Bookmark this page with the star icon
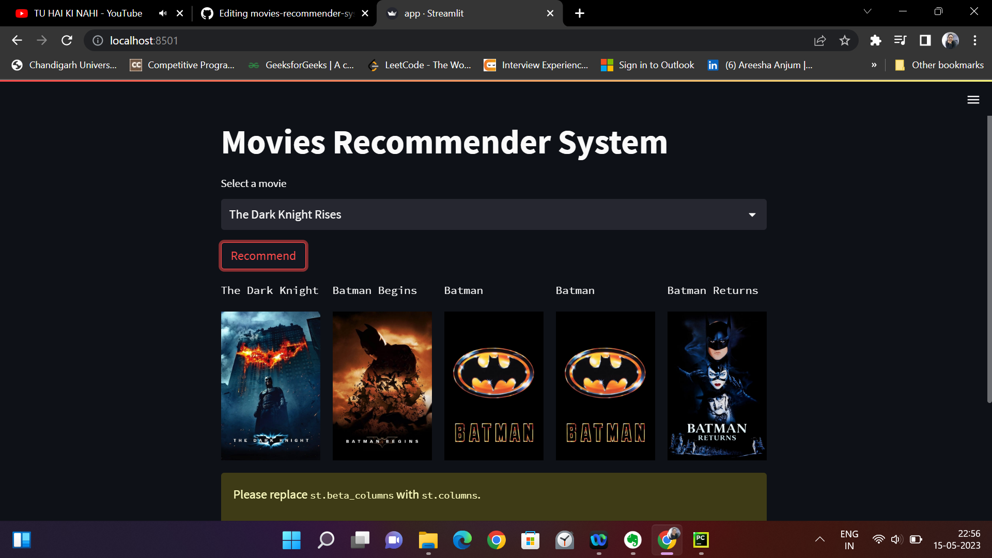Image resolution: width=992 pixels, height=558 pixels. 845,40
